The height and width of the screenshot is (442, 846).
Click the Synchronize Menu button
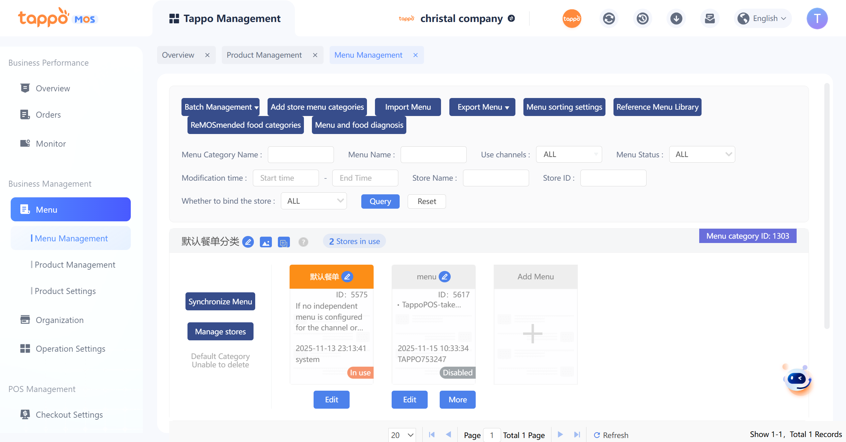pos(220,301)
